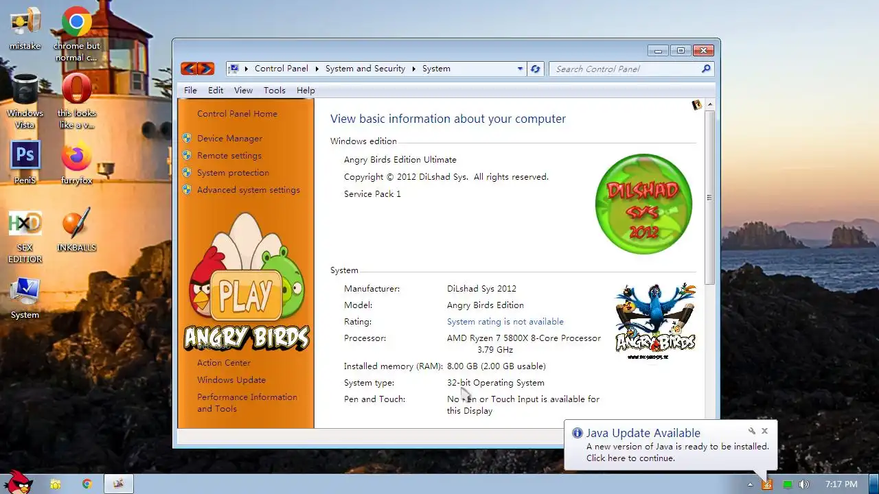Click the active Control Panel taskbar button

click(119, 484)
